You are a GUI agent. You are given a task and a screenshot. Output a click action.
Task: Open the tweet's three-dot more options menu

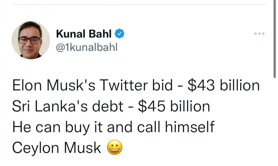click(259, 34)
